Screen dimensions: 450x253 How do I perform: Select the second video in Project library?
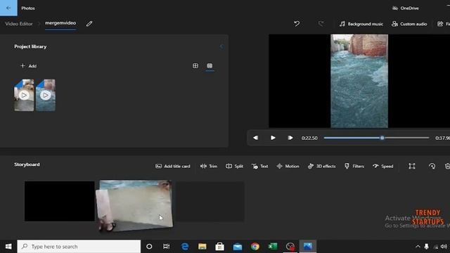coord(45,95)
